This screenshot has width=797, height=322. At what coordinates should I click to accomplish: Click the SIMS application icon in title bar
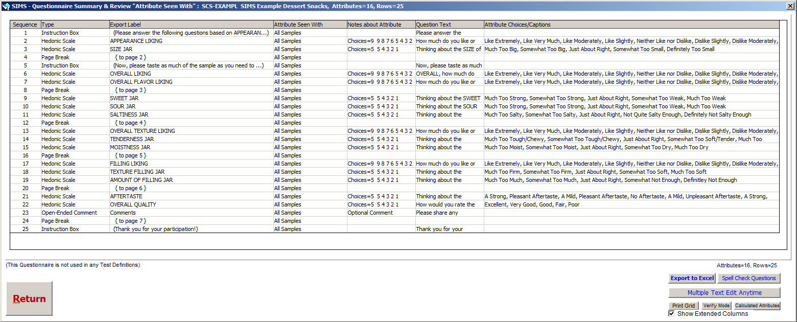pyautogui.click(x=6, y=6)
